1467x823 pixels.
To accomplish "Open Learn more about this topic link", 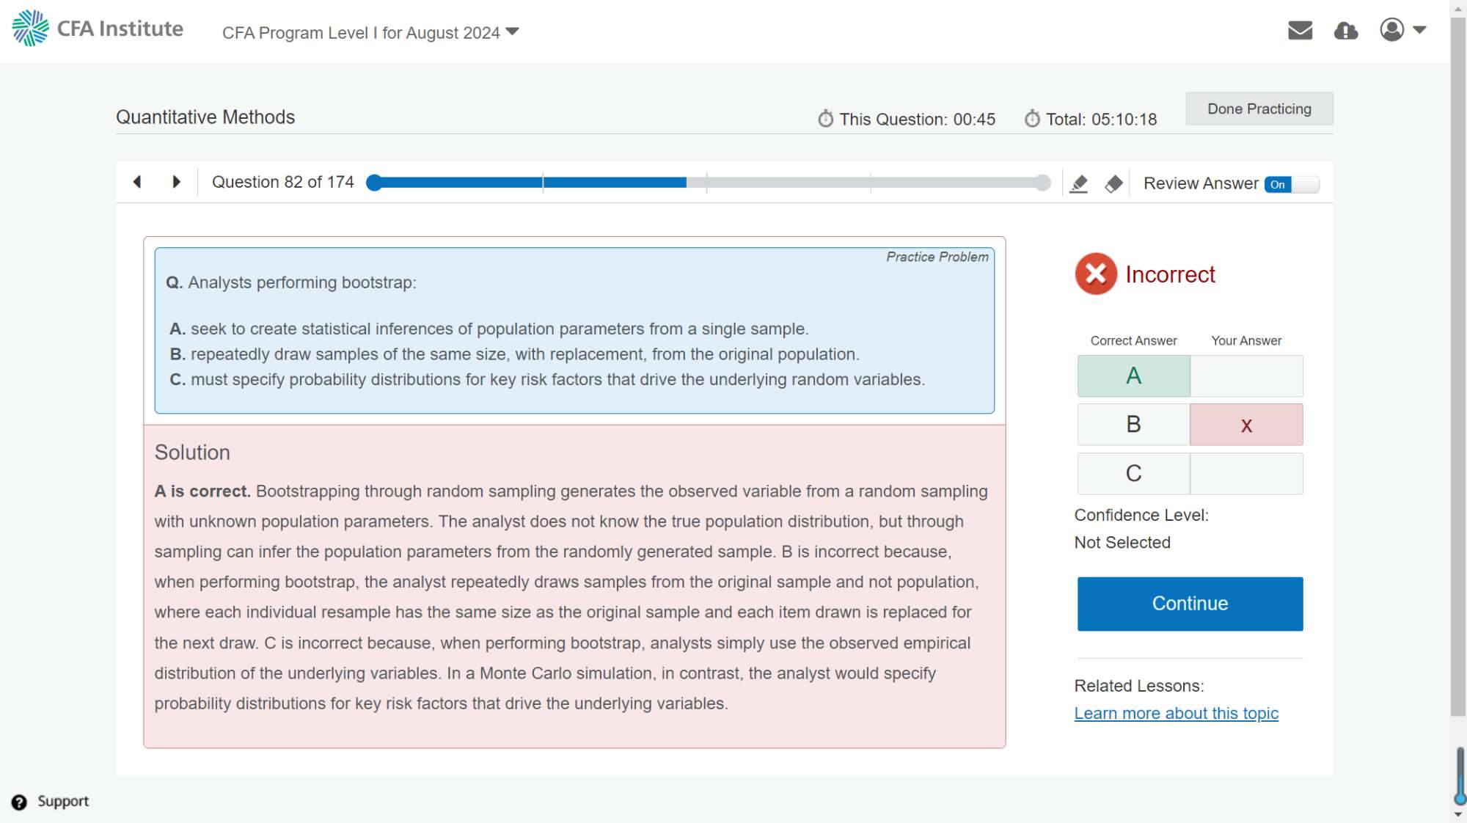I will 1176,713.
